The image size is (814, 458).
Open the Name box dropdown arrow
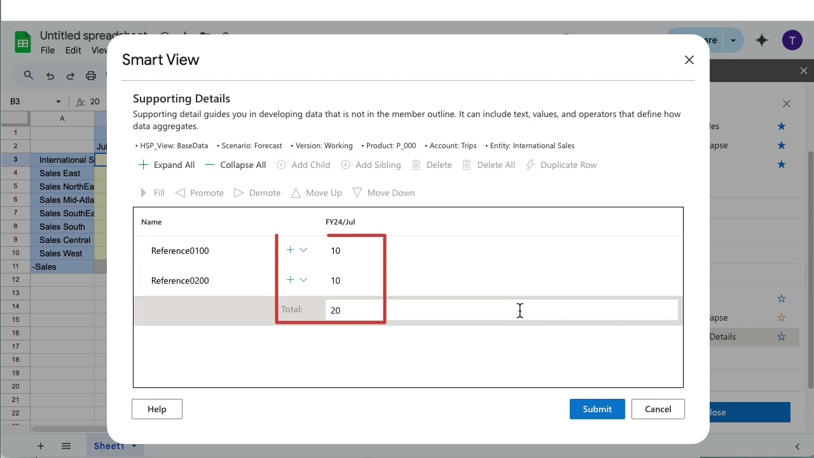58,102
